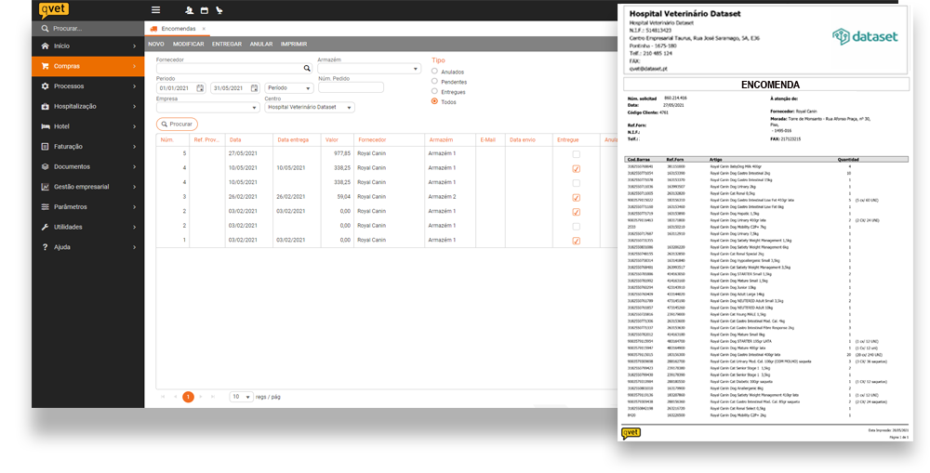Click the Compras cart icon
Screen dimensions: 930x473
click(45, 66)
